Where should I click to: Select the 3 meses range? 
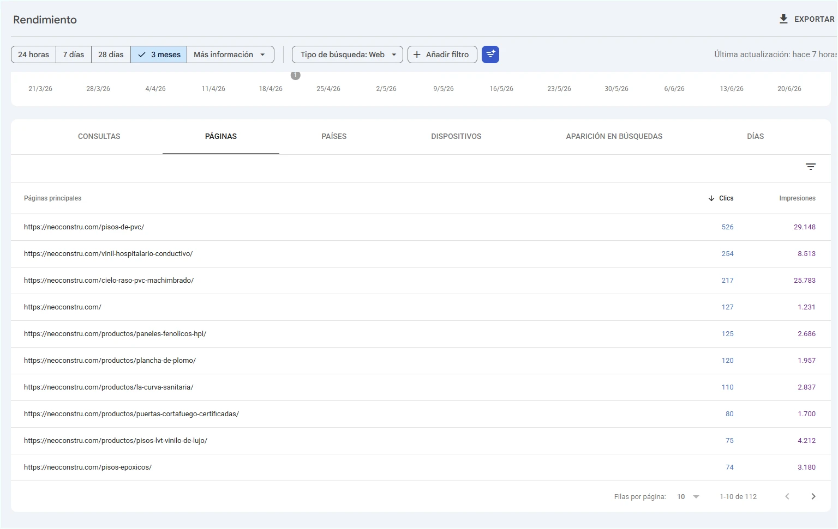159,54
